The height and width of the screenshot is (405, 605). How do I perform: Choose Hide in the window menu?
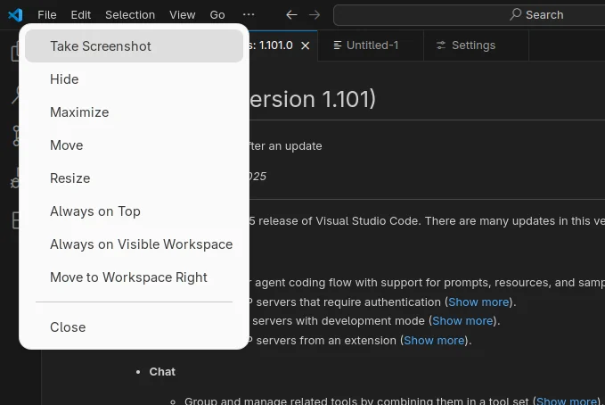coord(134,79)
